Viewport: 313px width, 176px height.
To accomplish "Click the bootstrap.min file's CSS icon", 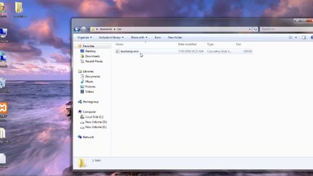I will click(x=117, y=51).
